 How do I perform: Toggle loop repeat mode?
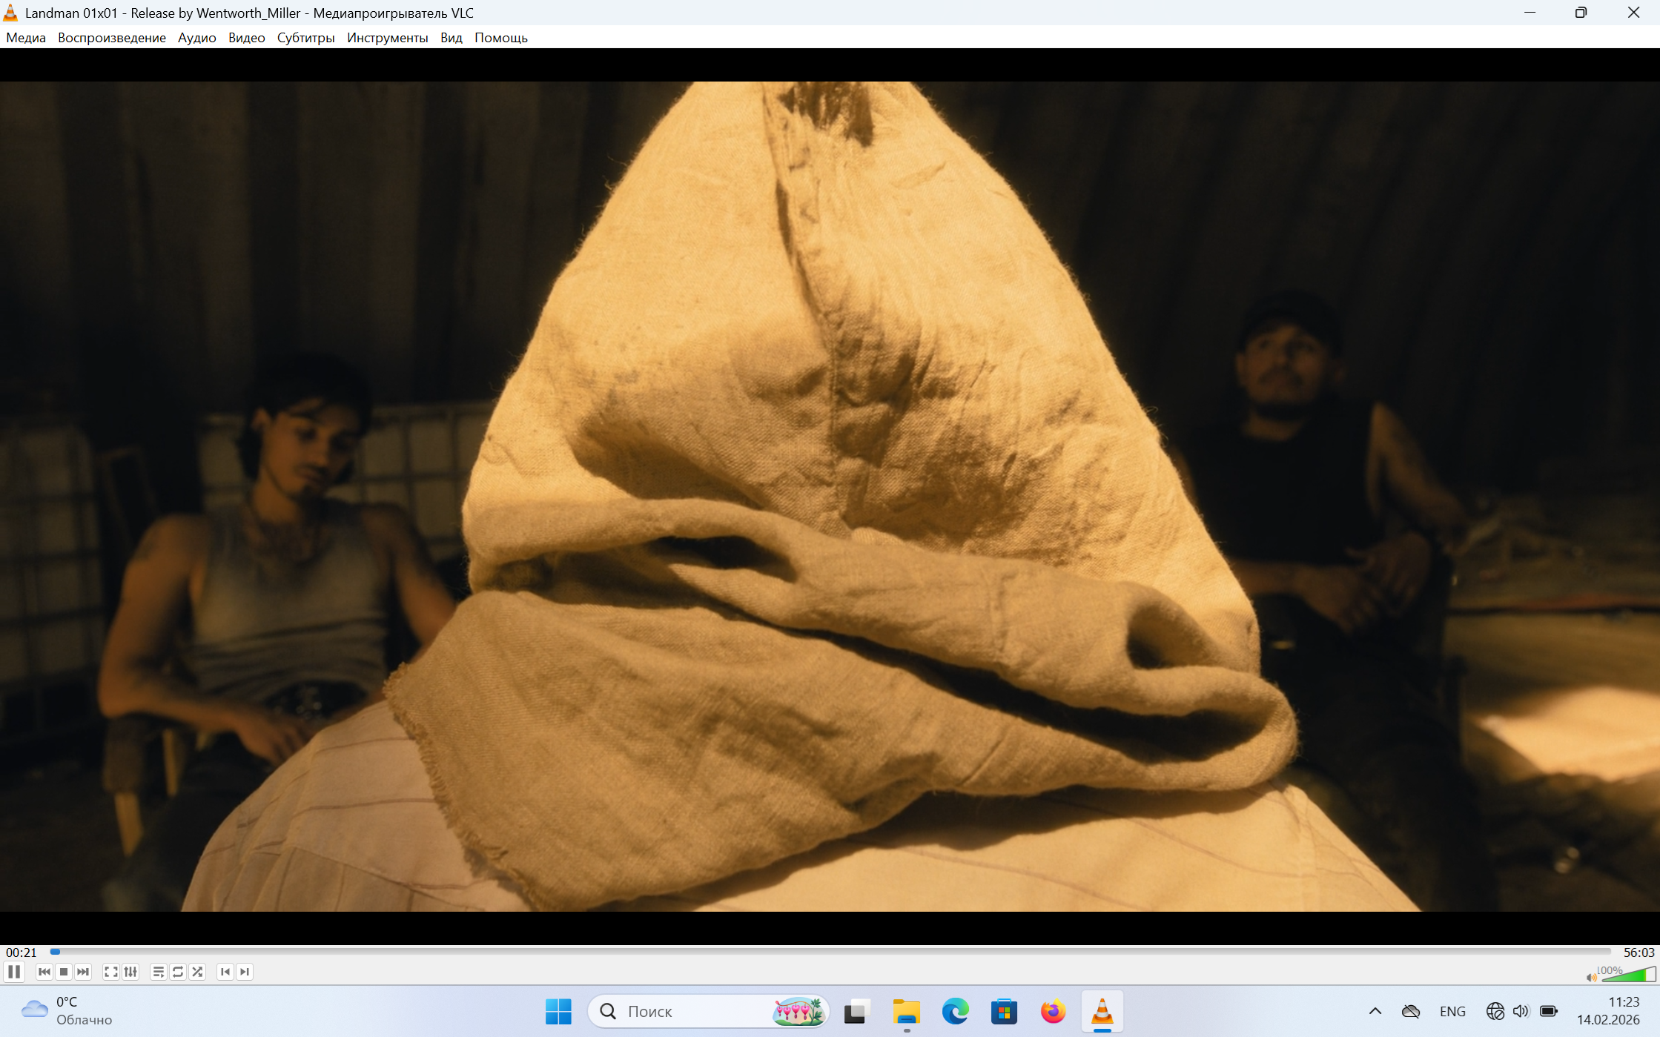pyautogui.click(x=178, y=972)
